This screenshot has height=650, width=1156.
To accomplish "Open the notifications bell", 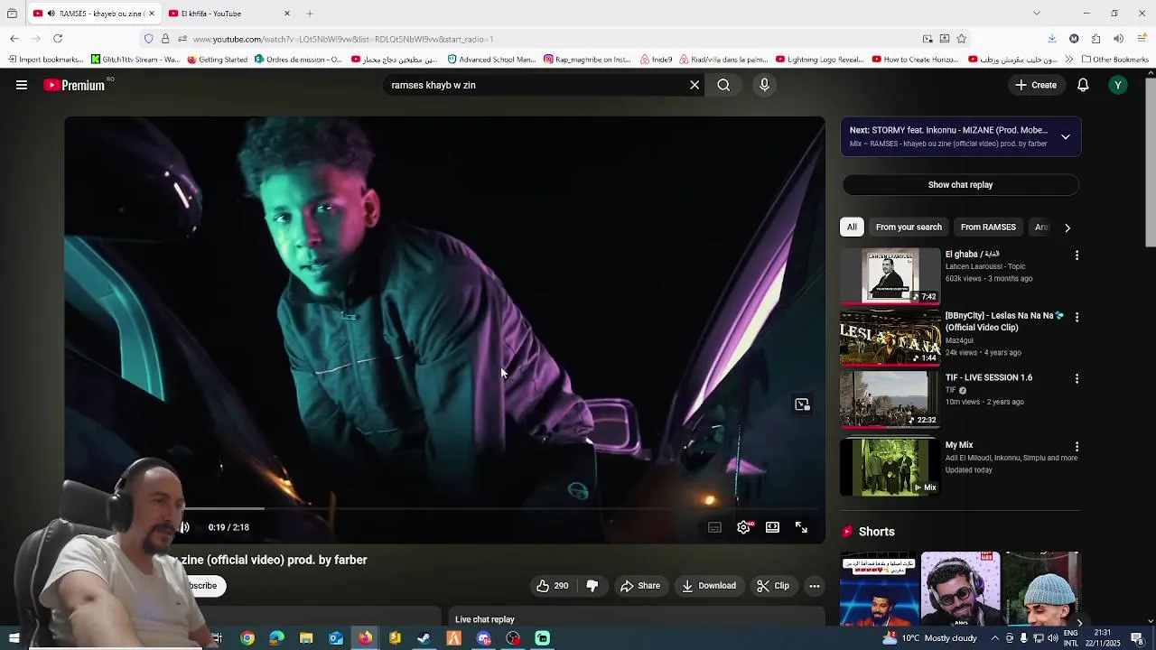I will click(1083, 85).
